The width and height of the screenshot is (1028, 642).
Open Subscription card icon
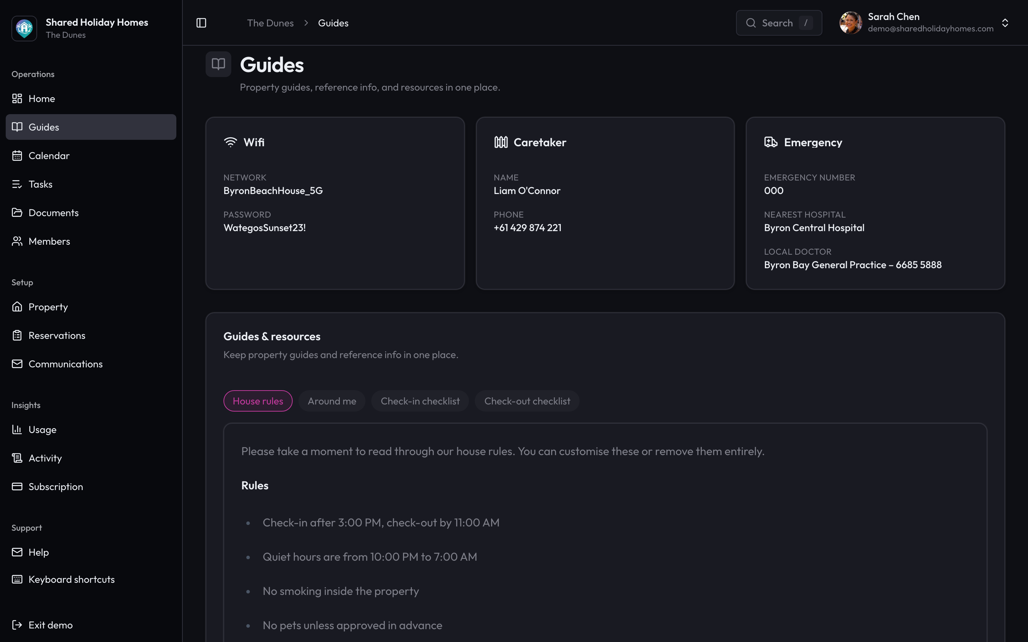point(17,486)
